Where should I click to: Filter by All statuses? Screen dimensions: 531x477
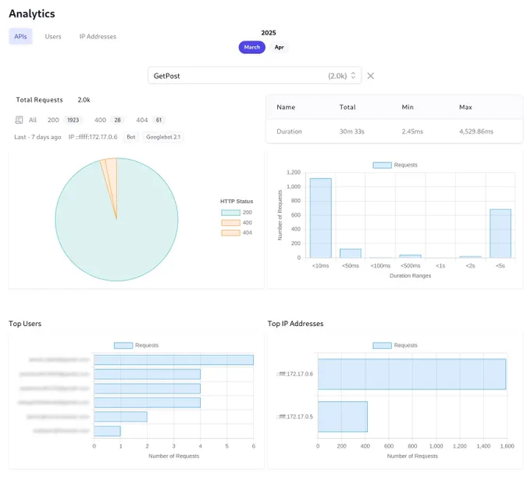coord(33,120)
